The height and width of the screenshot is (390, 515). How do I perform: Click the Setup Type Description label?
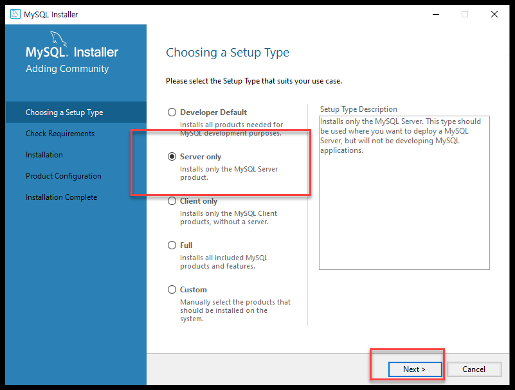pos(359,109)
